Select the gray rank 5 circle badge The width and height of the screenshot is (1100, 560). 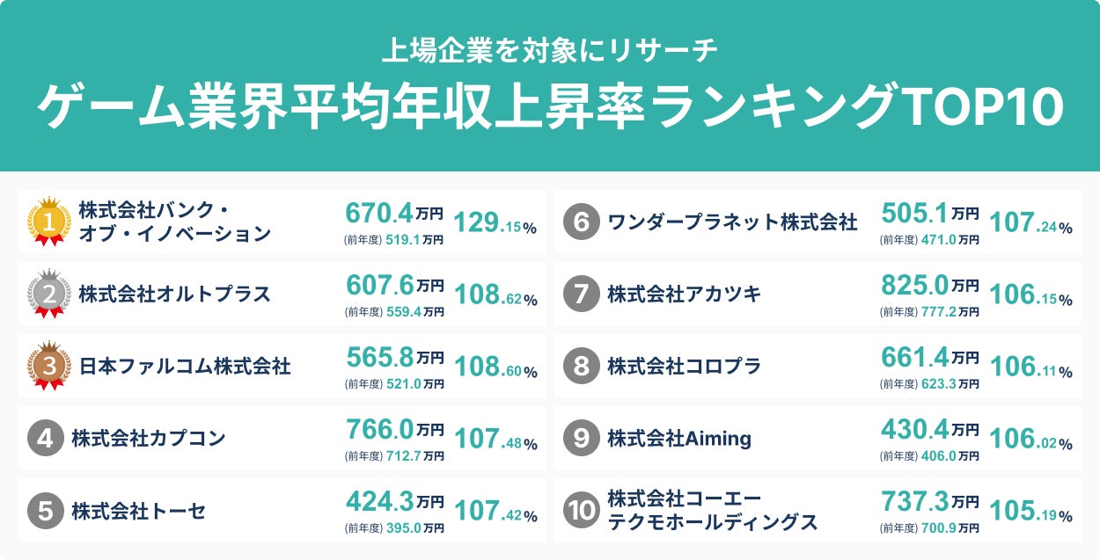(45, 510)
